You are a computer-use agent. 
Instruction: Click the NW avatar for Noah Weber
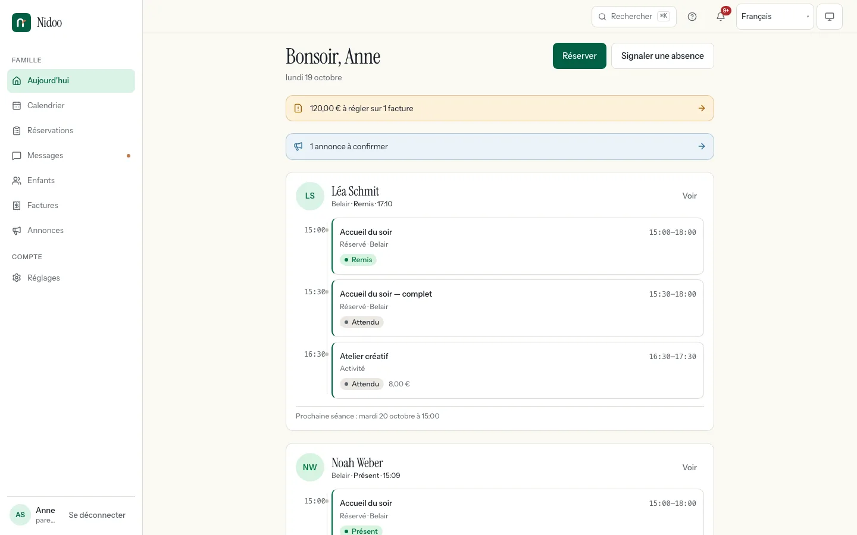(x=310, y=467)
